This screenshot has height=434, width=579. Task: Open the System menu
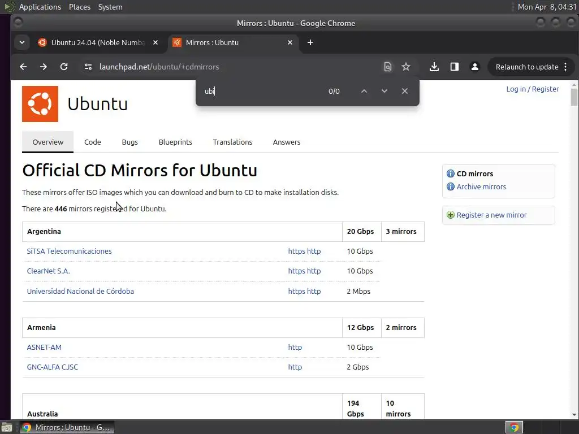pyautogui.click(x=110, y=7)
